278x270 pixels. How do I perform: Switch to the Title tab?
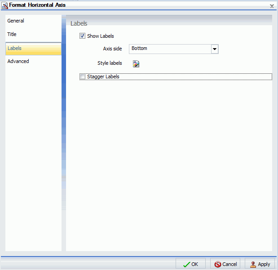[x=33, y=34]
